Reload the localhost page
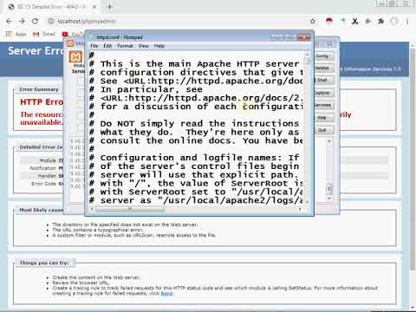The image size is (416, 312). tap(35, 21)
